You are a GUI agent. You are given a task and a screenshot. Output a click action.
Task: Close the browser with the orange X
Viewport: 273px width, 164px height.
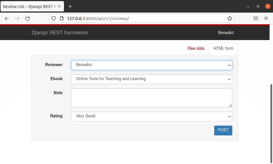click(x=268, y=6)
